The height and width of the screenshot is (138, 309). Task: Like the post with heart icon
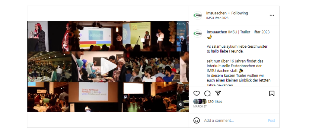(196, 93)
